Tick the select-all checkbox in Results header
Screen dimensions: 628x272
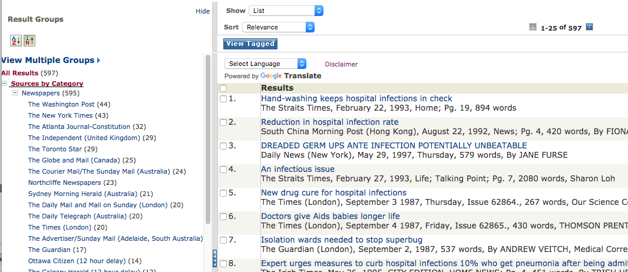(x=223, y=88)
